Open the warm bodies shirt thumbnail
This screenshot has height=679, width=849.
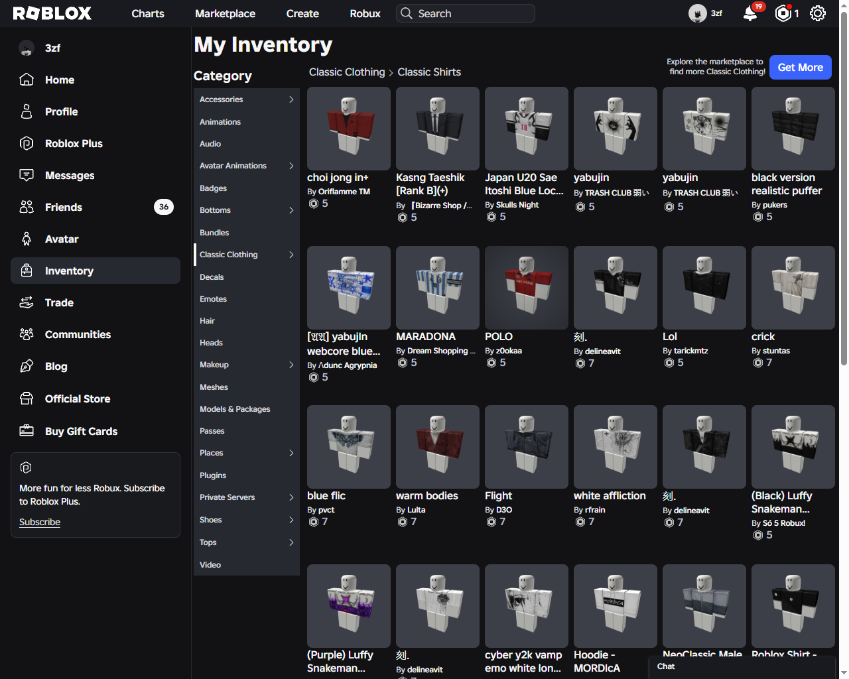pos(438,447)
